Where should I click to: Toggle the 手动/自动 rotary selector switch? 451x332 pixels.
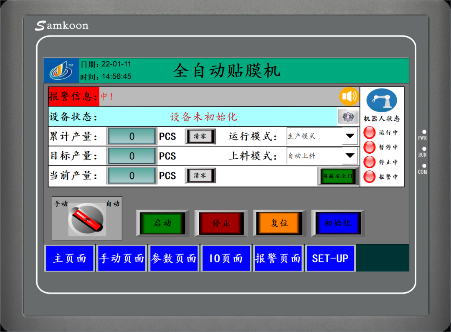click(x=87, y=220)
